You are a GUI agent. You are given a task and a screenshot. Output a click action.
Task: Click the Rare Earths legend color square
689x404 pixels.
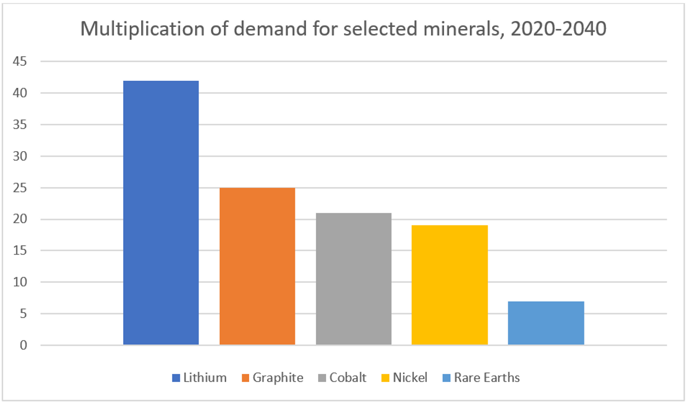click(x=446, y=378)
